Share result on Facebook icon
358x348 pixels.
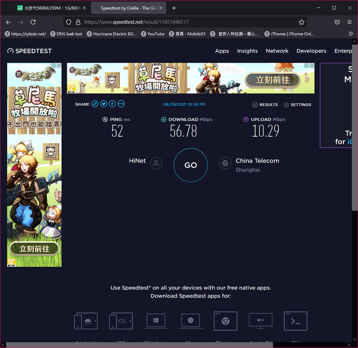pyautogui.click(x=112, y=104)
